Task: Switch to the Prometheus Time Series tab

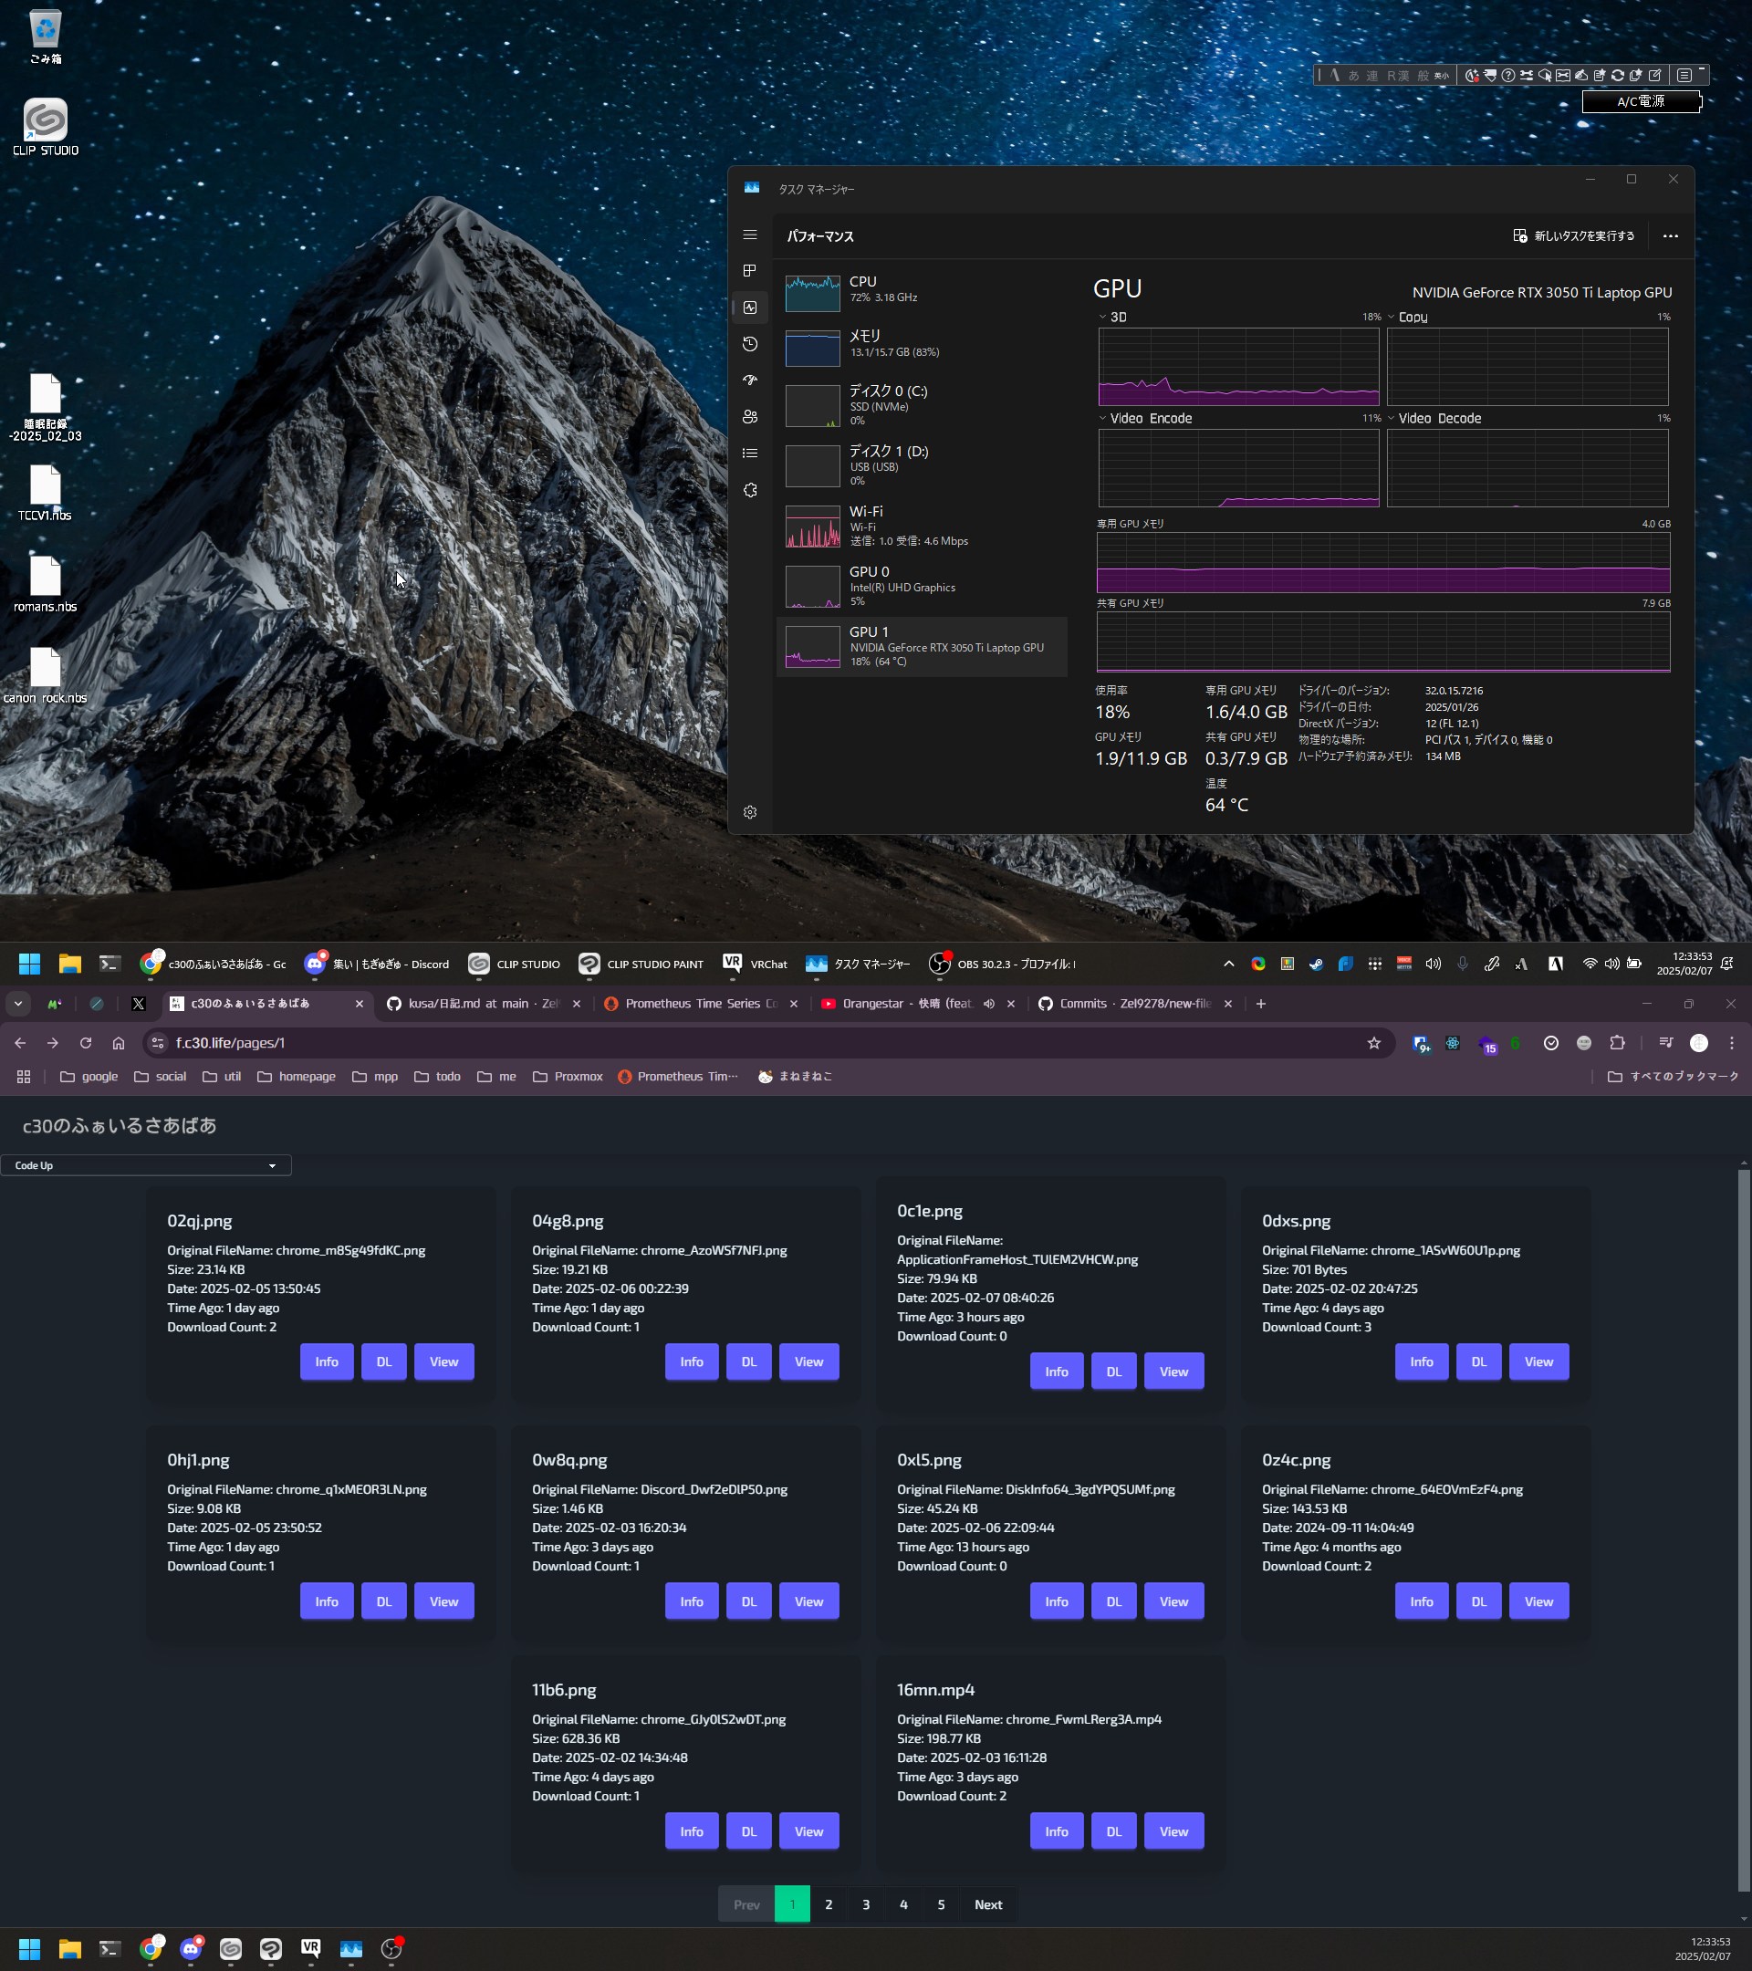Action: [694, 1004]
